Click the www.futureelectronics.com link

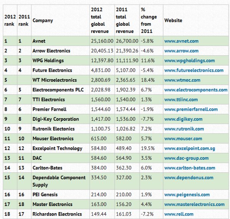(194, 70)
